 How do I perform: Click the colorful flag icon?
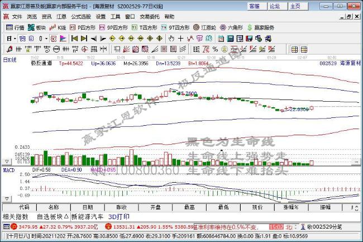point(63,39)
